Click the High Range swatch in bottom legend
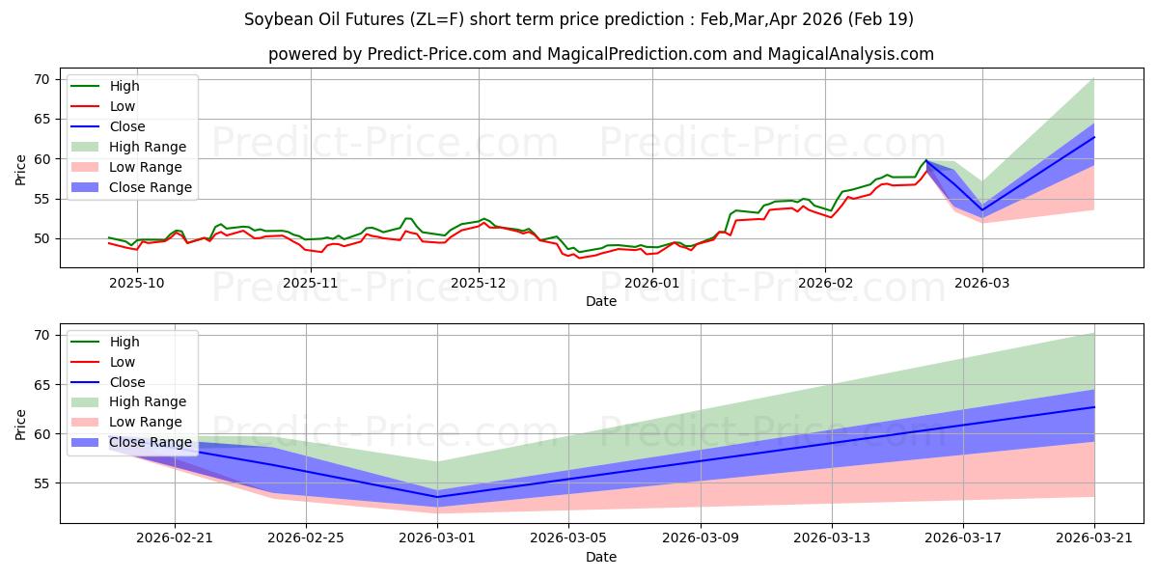 tap(87, 401)
